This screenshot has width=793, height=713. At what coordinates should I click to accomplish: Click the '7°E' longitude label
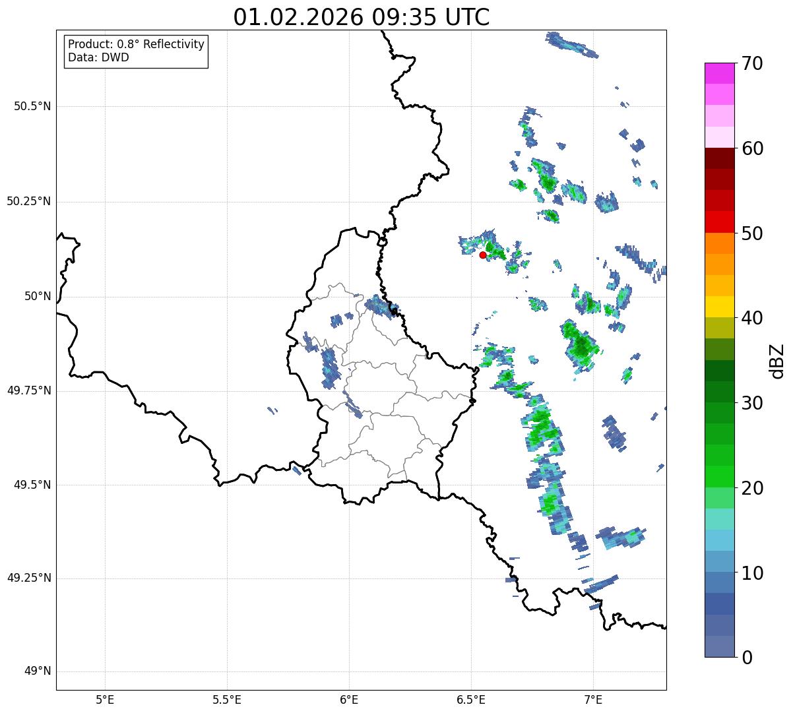[593, 699]
